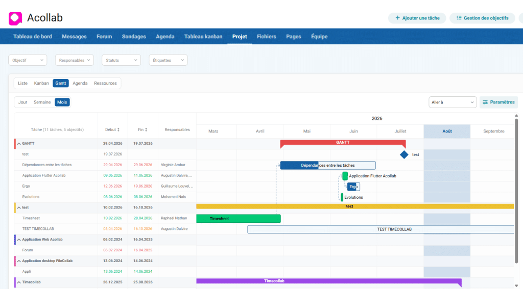The width and height of the screenshot is (523, 289).
Task: Click the TEST TIMECOLLAB task bar
Action: 381,229
